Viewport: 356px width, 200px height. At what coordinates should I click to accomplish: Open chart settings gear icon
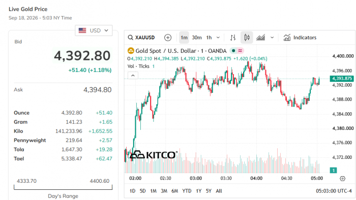342,179
